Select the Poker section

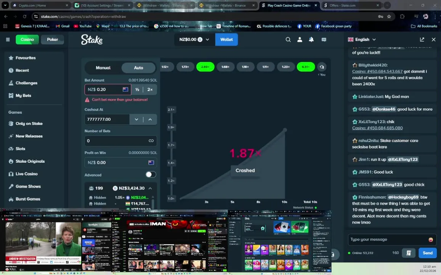click(x=52, y=39)
